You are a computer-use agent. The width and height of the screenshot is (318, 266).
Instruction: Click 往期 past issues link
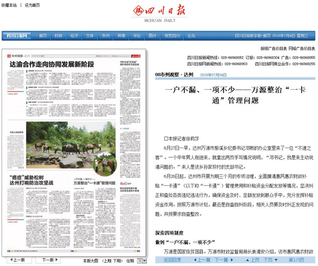pyautogui.click(x=130, y=261)
